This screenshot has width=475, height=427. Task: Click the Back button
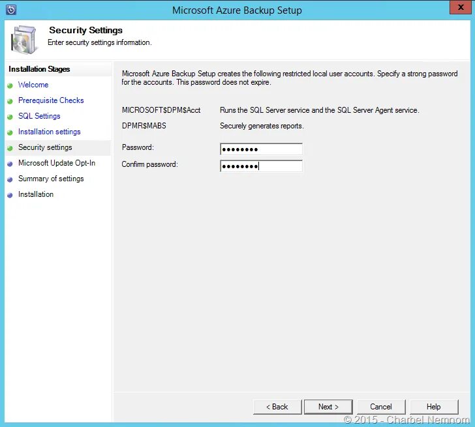pos(277,407)
